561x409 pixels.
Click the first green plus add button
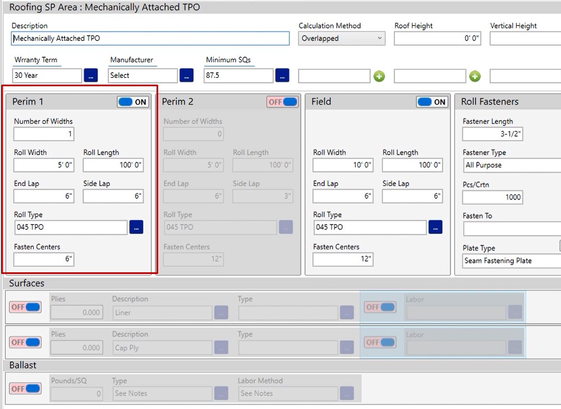click(x=379, y=76)
